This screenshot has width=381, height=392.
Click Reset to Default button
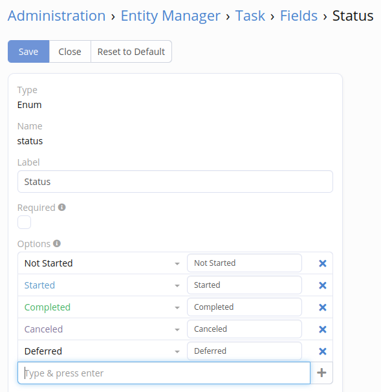(131, 52)
